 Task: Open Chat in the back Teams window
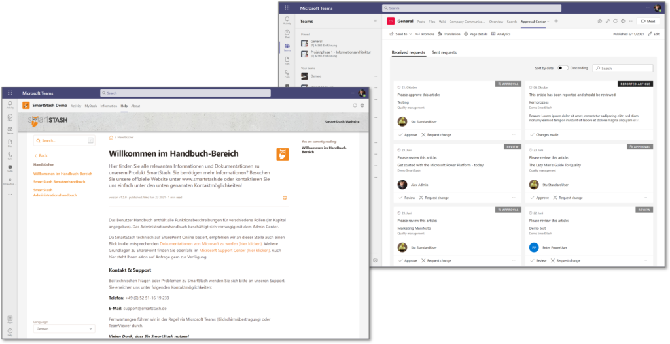click(287, 34)
